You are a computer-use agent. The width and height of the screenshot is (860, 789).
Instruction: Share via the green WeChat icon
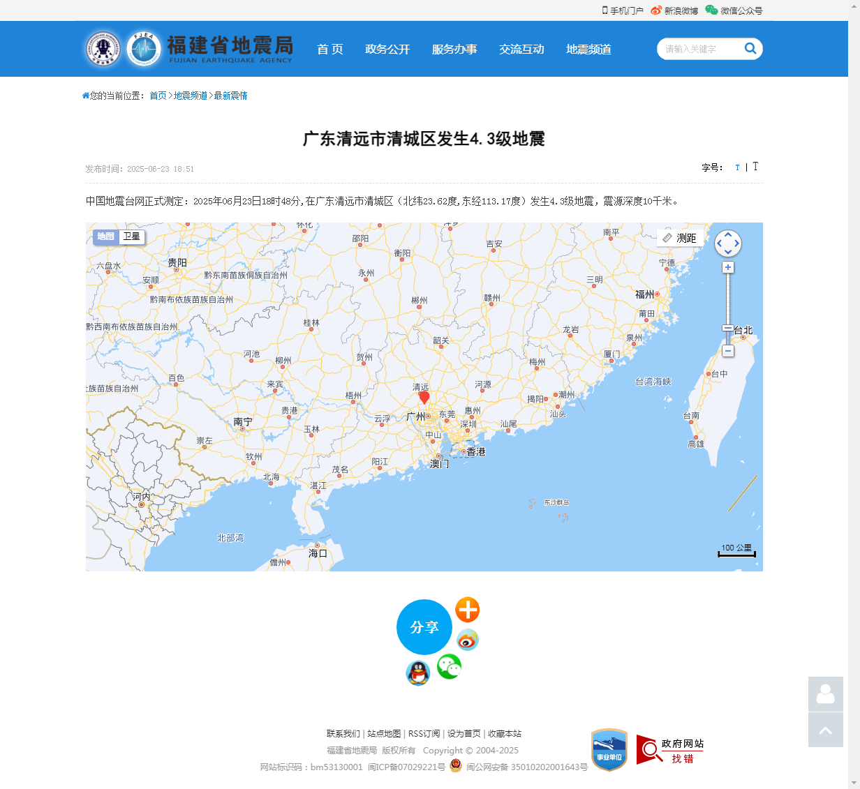[449, 667]
